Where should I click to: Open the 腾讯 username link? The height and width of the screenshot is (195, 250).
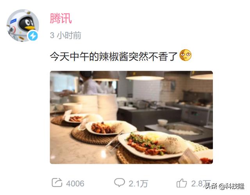pos(61,18)
